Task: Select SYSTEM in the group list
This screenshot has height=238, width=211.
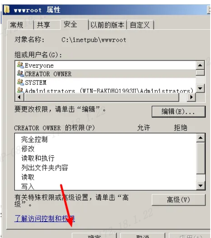Action: coord(36,83)
